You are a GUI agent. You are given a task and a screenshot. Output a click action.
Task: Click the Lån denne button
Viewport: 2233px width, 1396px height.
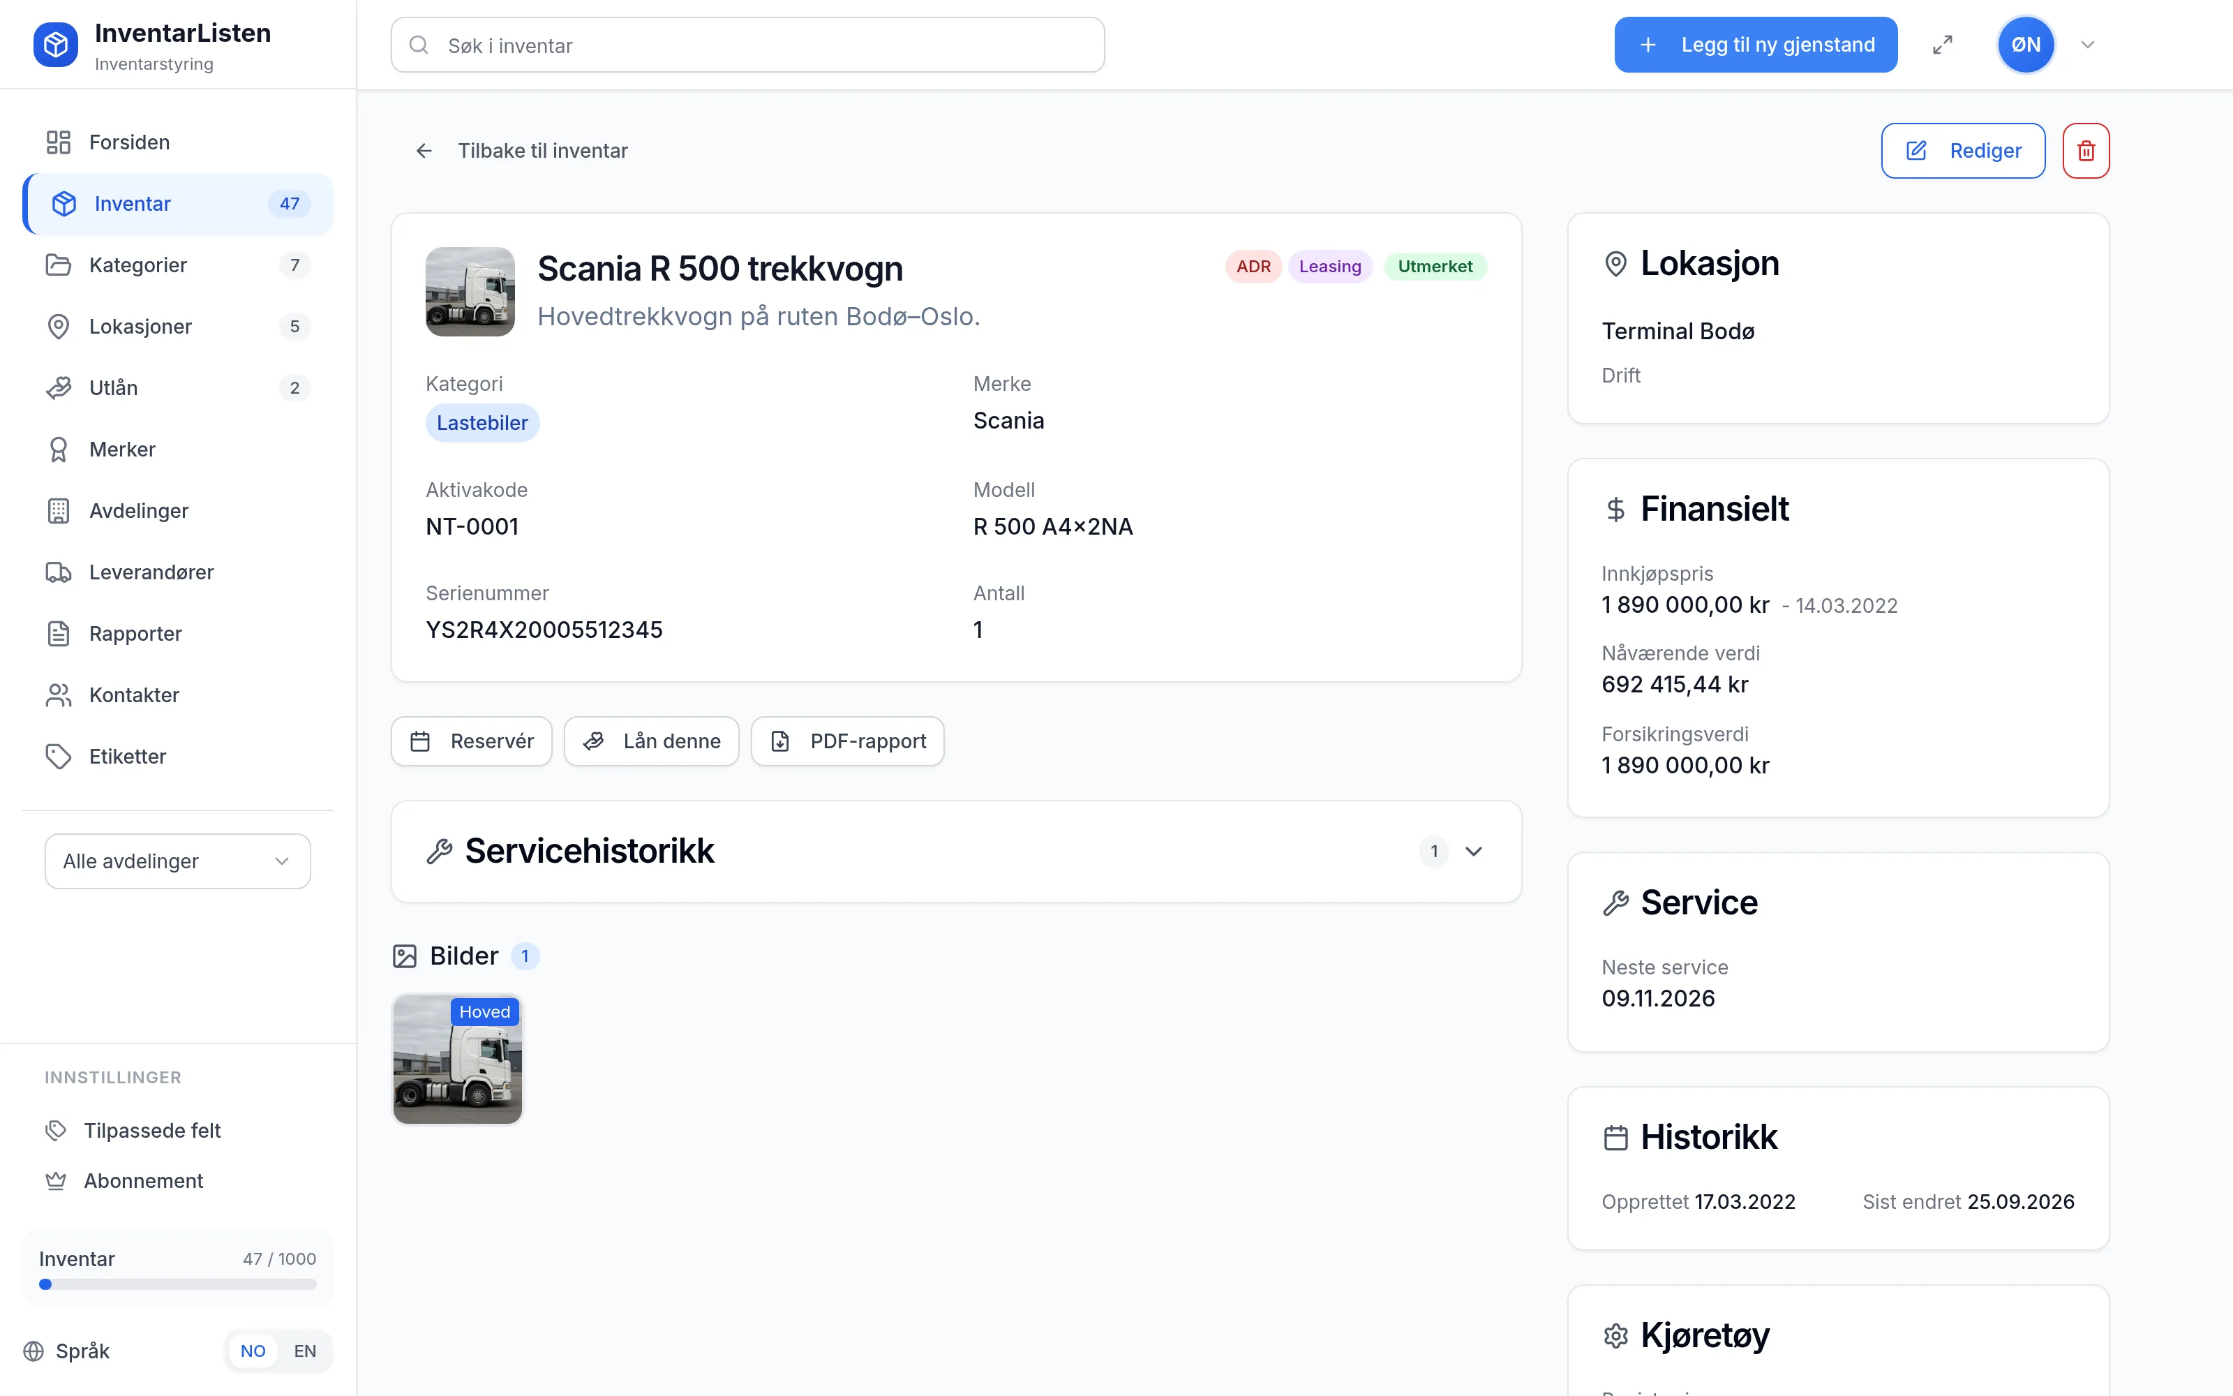pyautogui.click(x=652, y=741)
